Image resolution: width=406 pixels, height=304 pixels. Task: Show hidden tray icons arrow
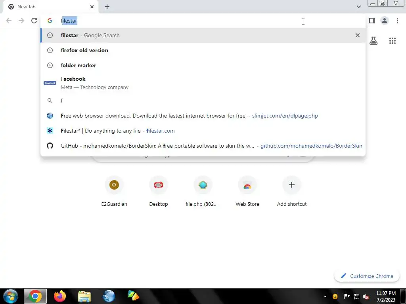coord(325,296)
